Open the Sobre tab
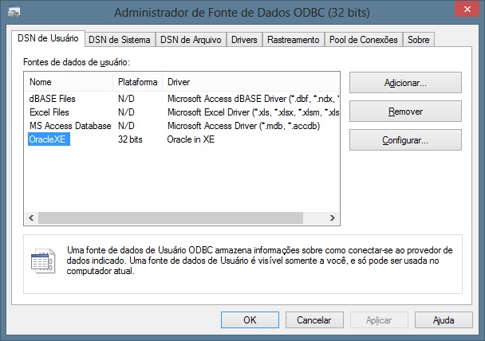Image resolution: width=485 pixels, height=341 pixels. point(419,40)
